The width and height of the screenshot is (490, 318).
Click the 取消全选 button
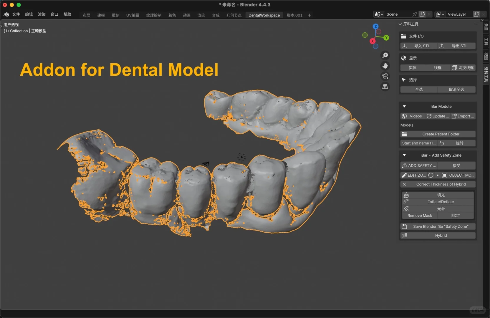pyautogui.click(x=456, y=90)
